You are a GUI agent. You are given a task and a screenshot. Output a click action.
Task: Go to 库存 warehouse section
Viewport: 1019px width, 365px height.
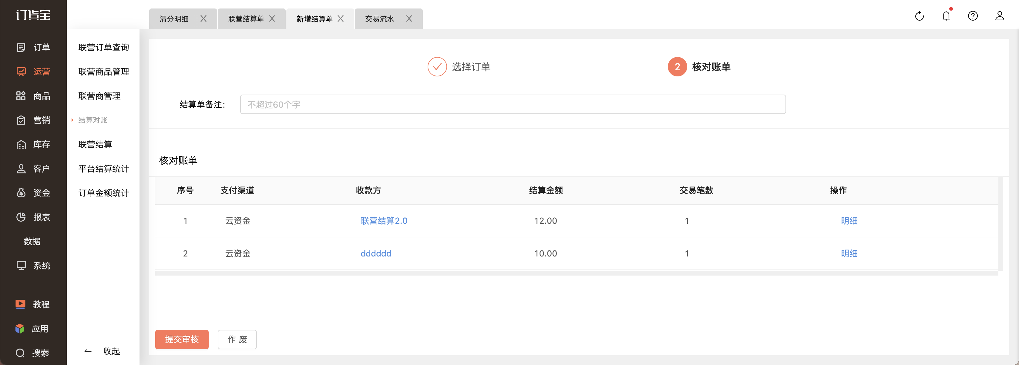point(33,144)
